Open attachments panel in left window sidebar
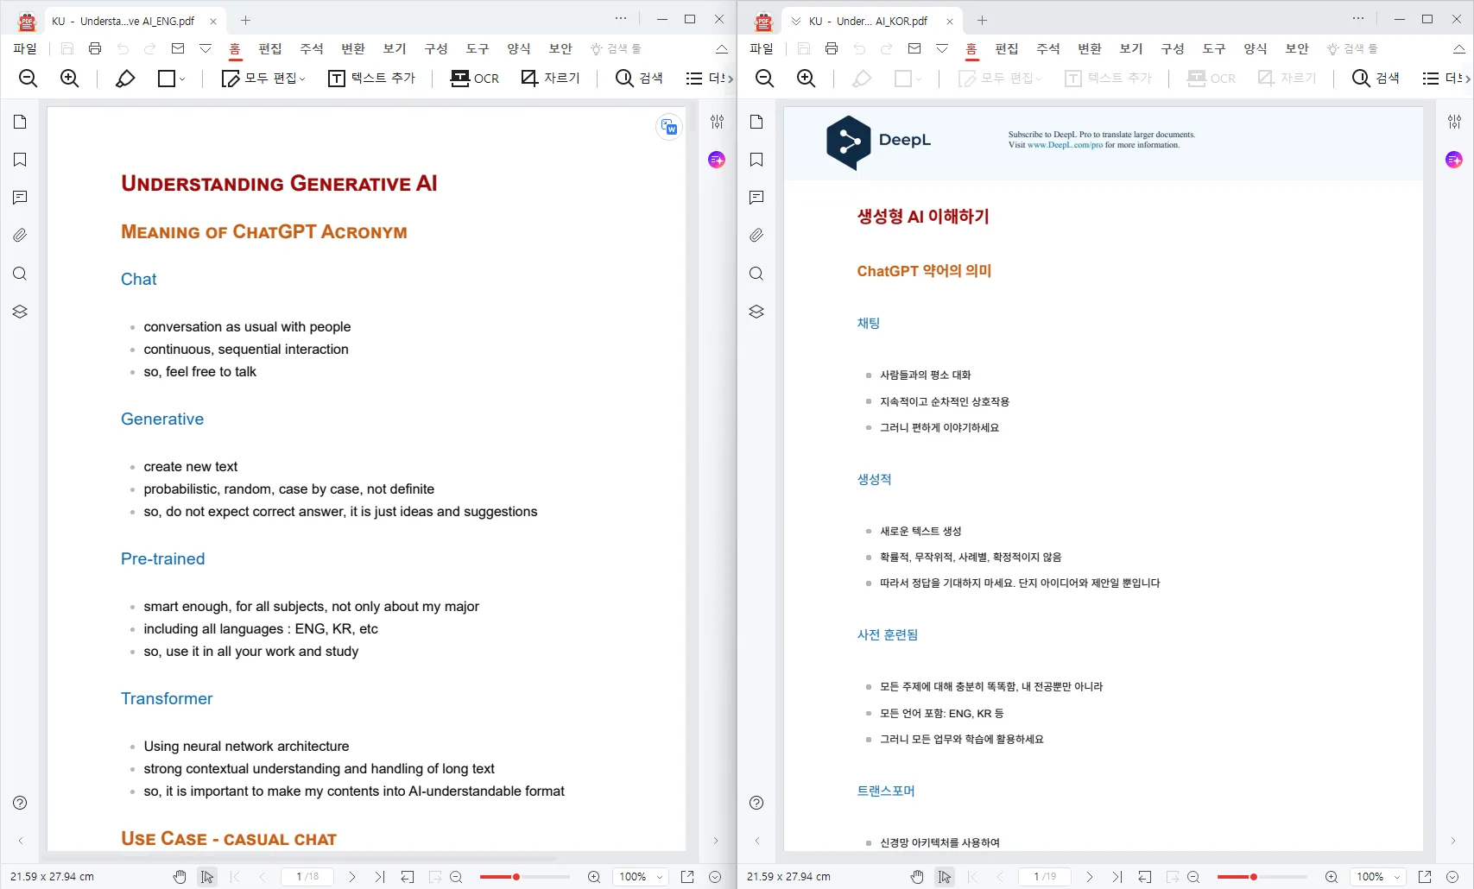Screen dimensions: 1474x889 pyautogui.click(x=20, y=236)
